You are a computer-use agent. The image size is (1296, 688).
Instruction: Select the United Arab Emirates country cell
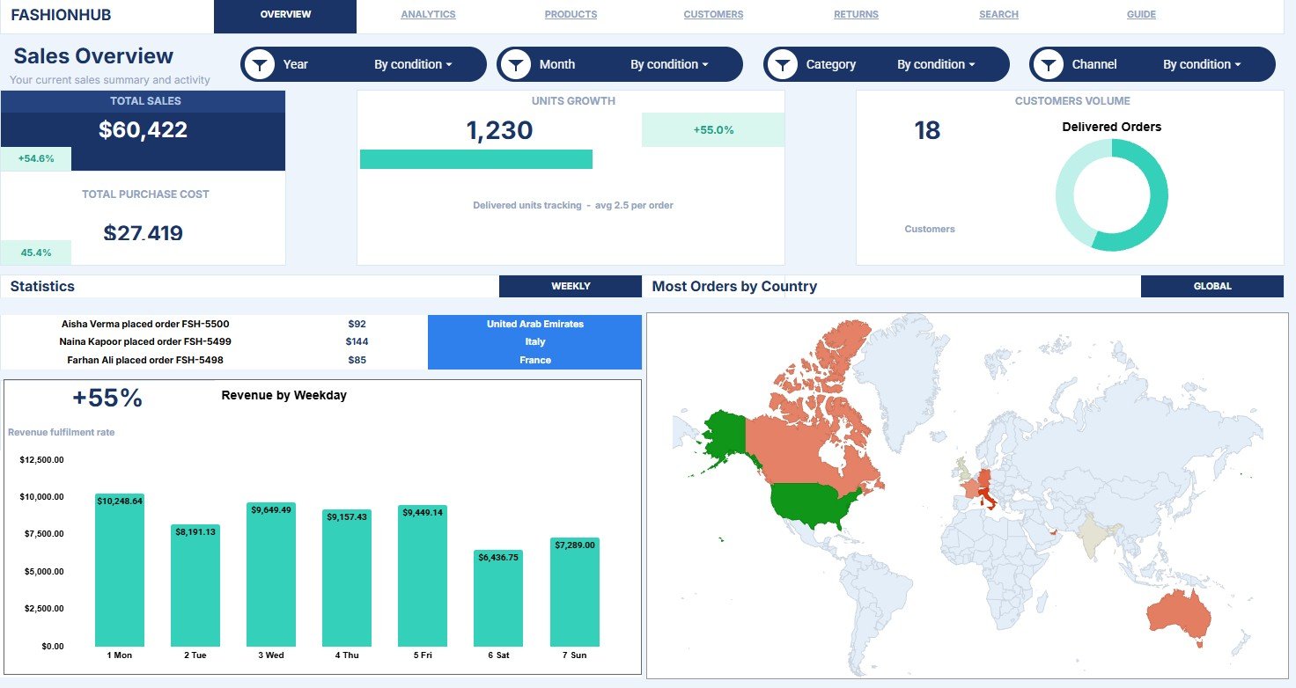click(x=534, y=324)
